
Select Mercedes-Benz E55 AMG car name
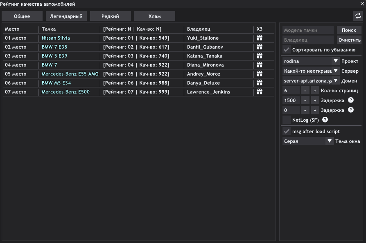pos(70,74)
